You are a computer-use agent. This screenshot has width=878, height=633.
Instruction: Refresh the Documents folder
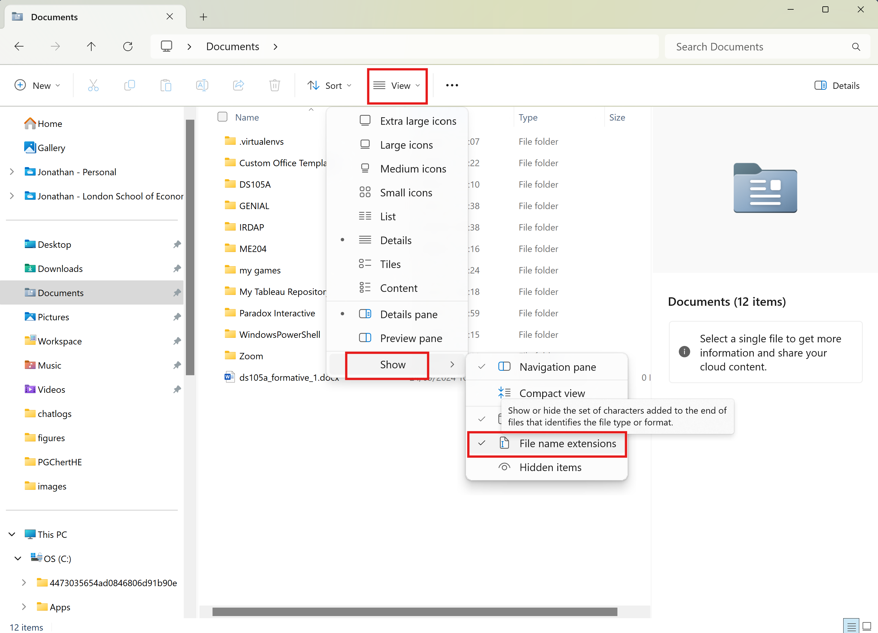[x=128, y=47]
